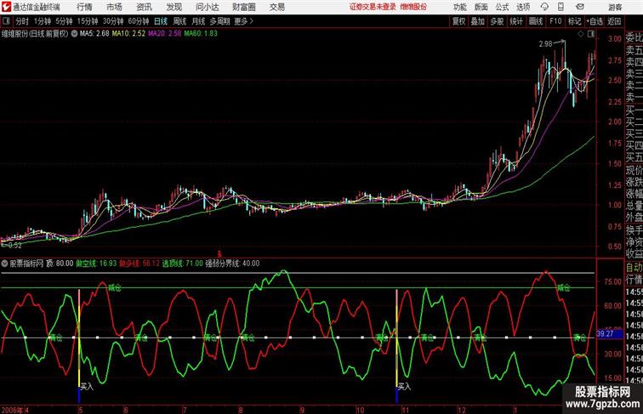The height and width of the screenshot is (414, 643).
Task: Click the 强弱分界线: 40.00 value
Action: click(x=232, y=264)
